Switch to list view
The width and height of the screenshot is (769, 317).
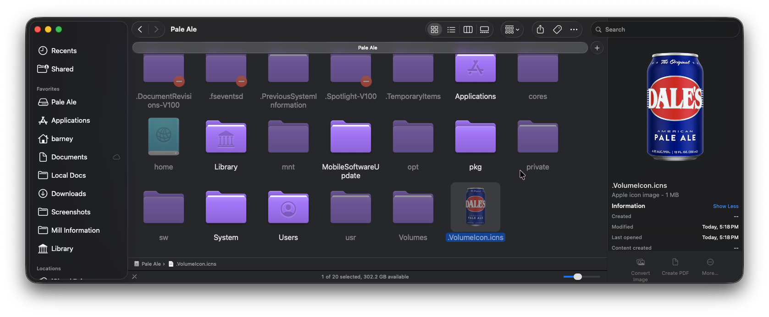coord(451,29)
